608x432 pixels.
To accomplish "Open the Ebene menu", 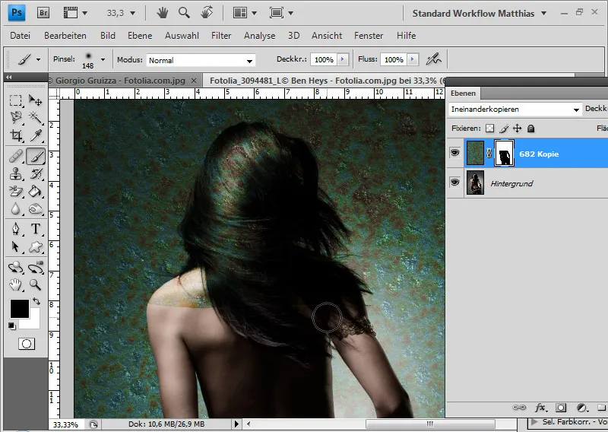I will (140, 36).
